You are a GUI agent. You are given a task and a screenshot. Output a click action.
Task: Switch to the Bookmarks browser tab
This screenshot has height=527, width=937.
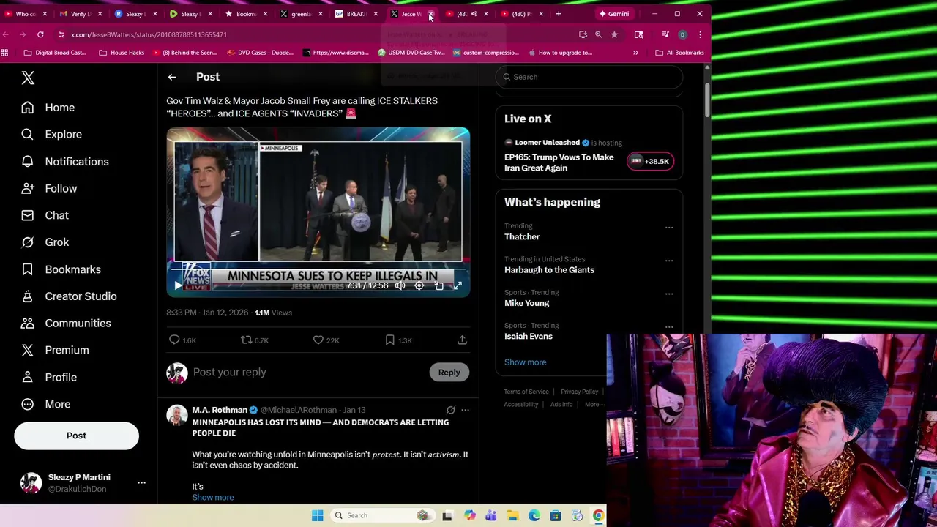point(246,14)
